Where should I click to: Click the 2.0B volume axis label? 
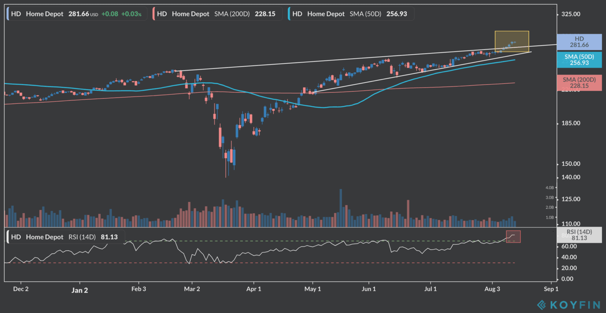(x=549, y=207)
